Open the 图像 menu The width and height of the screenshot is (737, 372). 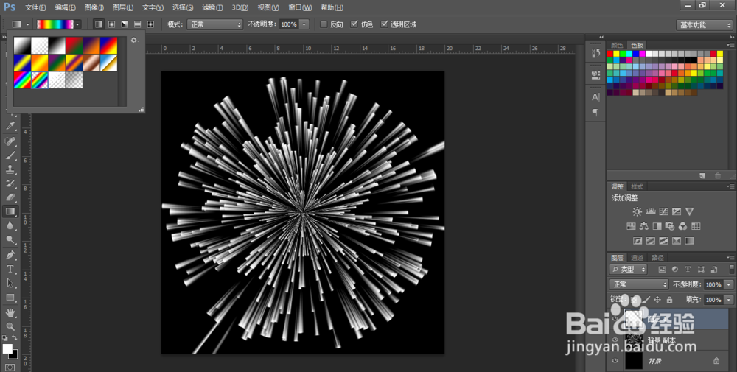(94, 7)
